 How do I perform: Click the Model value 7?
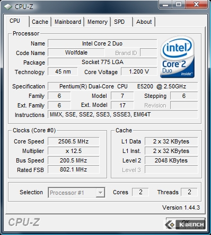[122, 96]
